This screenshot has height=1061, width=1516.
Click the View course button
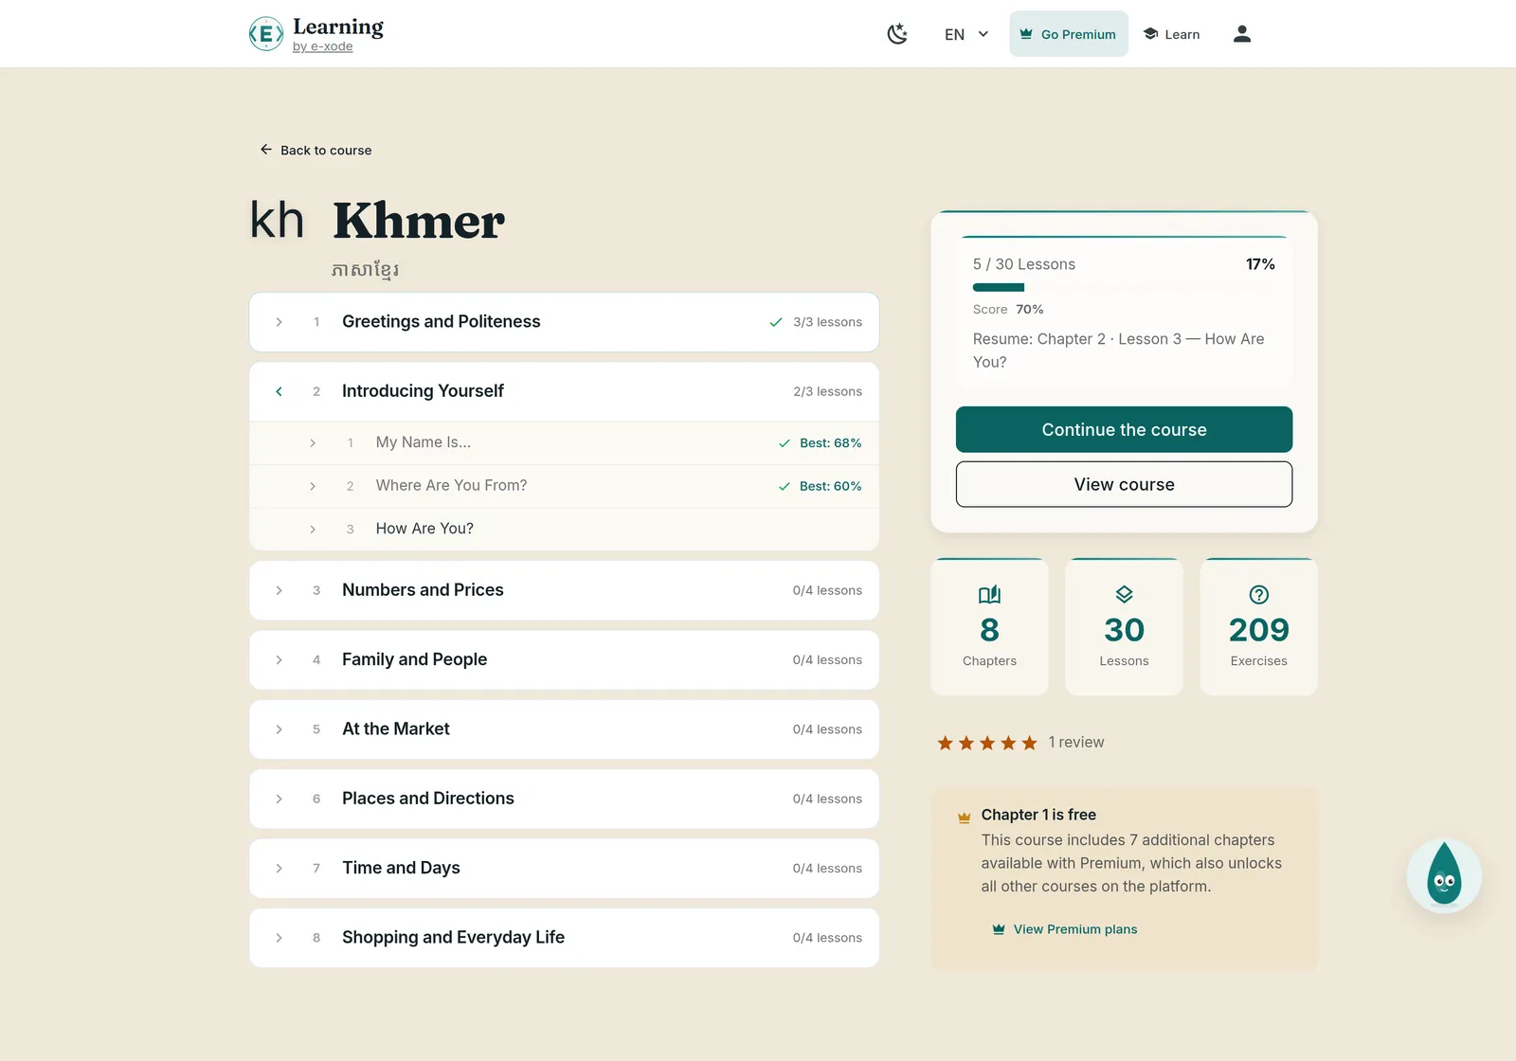click(1124, 484)
